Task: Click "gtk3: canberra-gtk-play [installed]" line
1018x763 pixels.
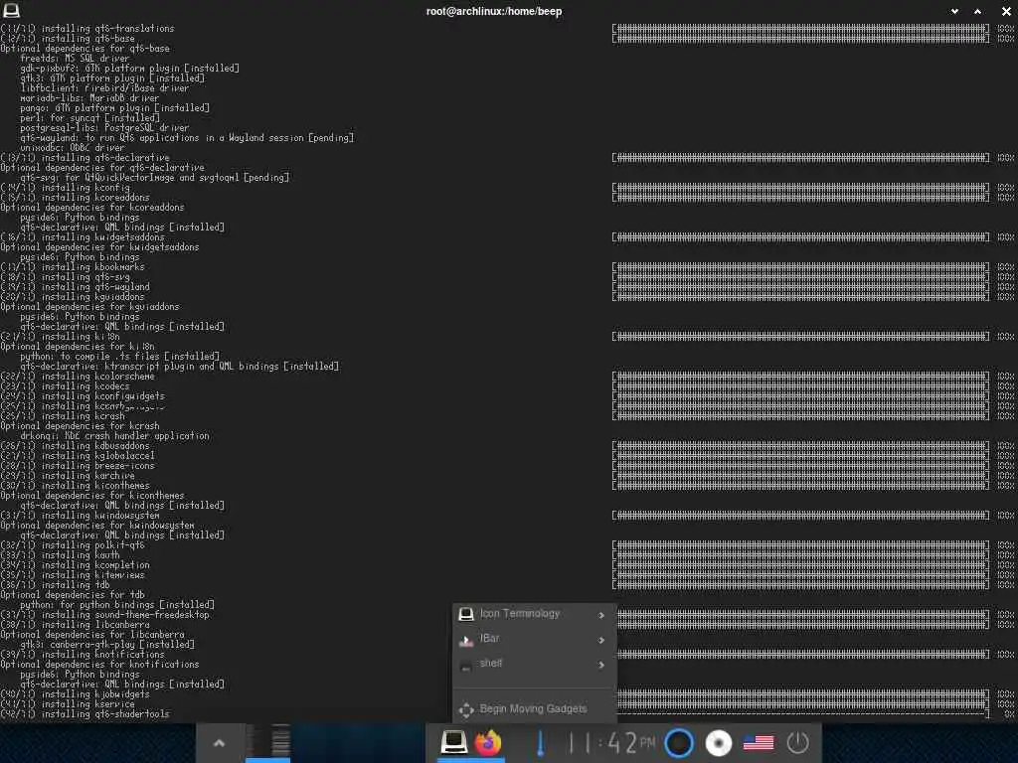Action: click(x=107, y=644)
